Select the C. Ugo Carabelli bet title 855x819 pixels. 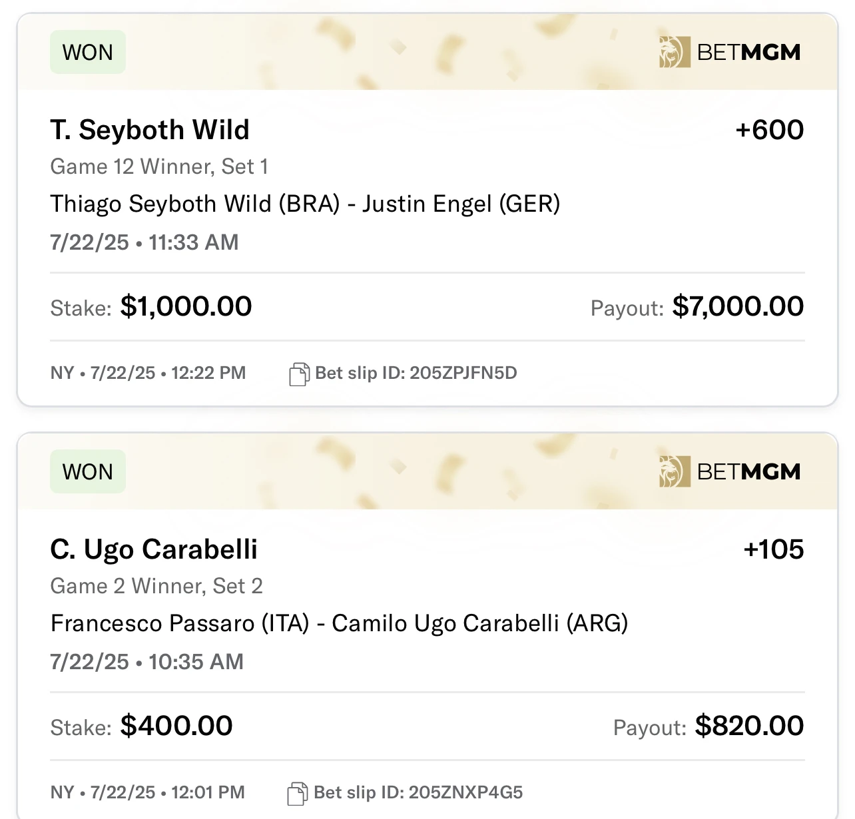tap(154, 550)
